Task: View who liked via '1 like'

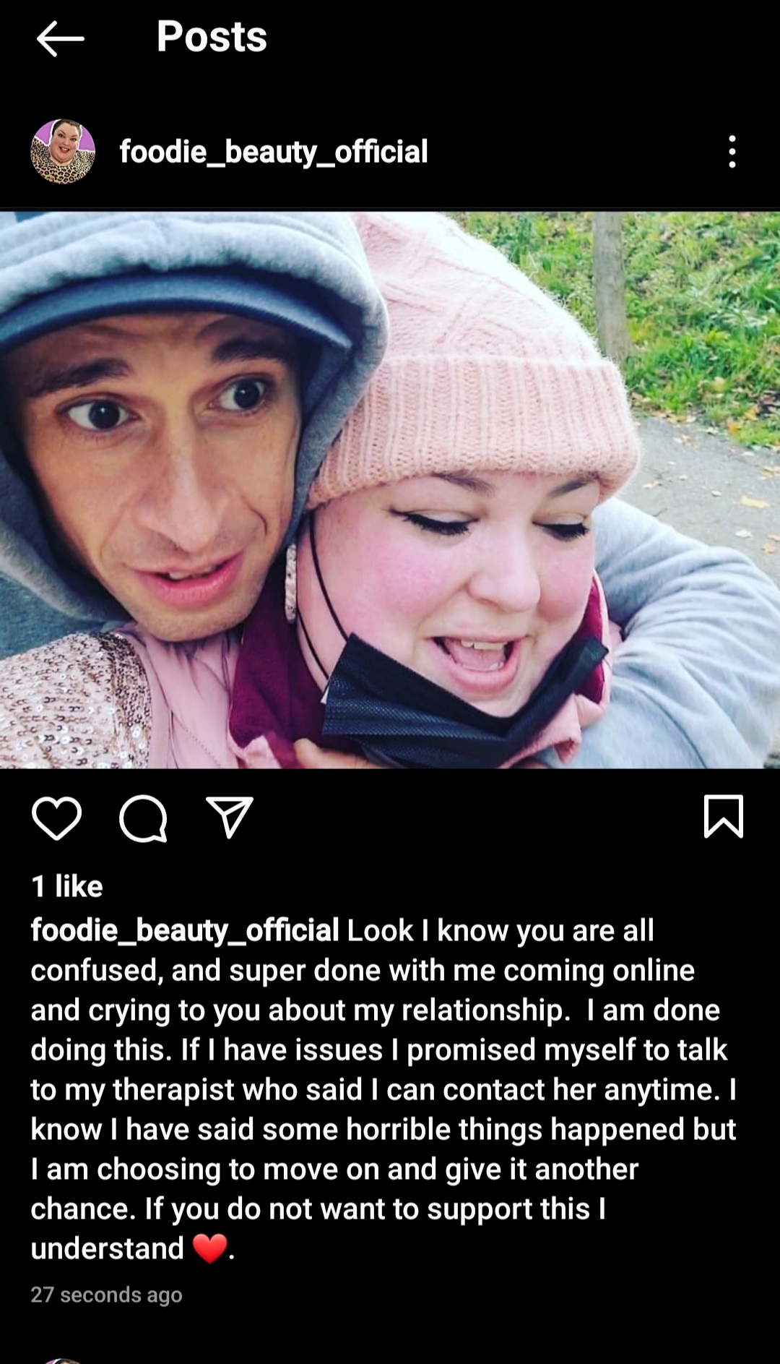Action: coord(67,886)
